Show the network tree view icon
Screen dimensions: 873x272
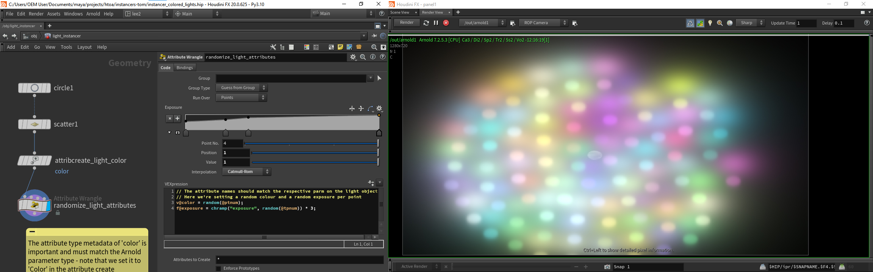pyautogui.click(x=282, y=47)
